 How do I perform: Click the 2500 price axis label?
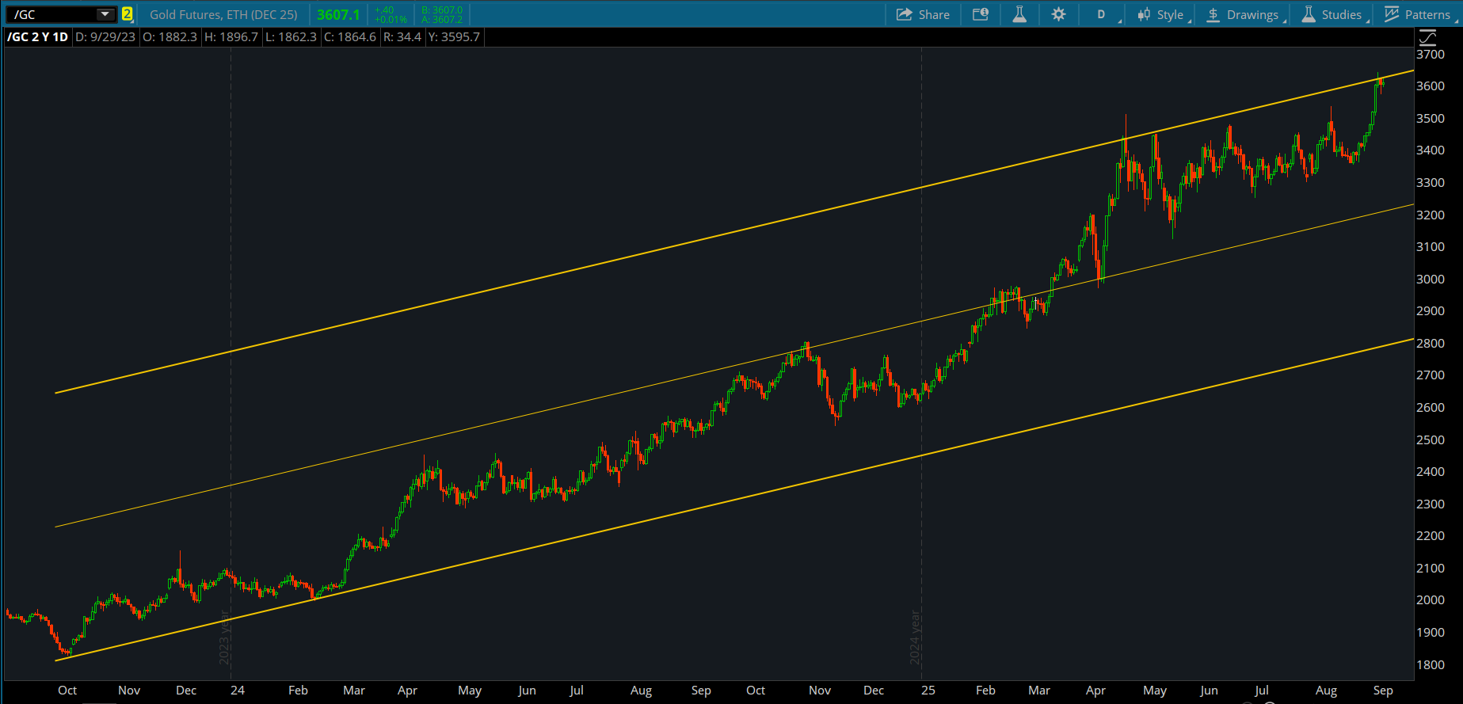pos(1430,440)
